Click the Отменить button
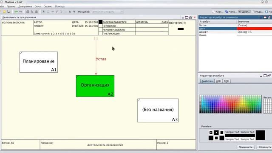272x153 pixels. [264, 147]
